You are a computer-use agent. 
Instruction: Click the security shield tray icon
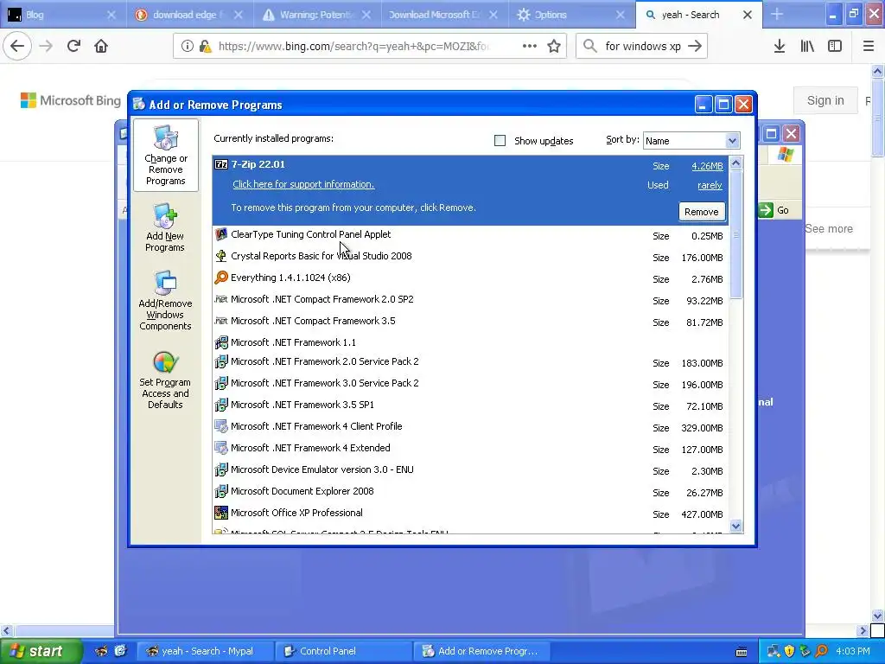789,651
